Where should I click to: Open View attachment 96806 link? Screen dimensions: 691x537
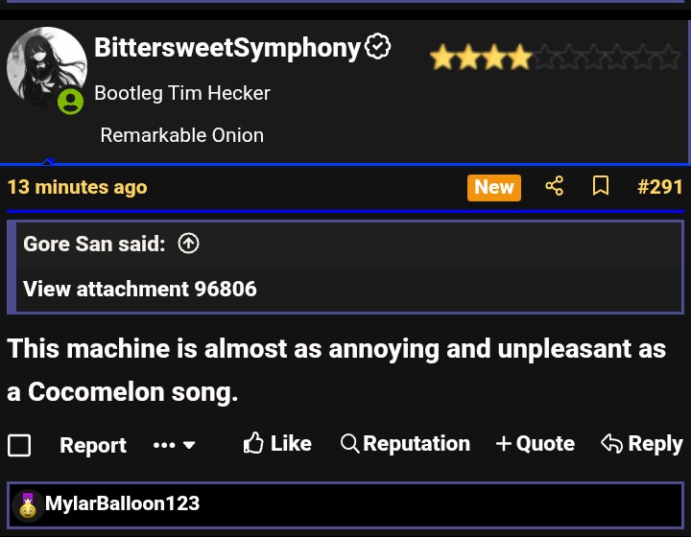(140, 289)
